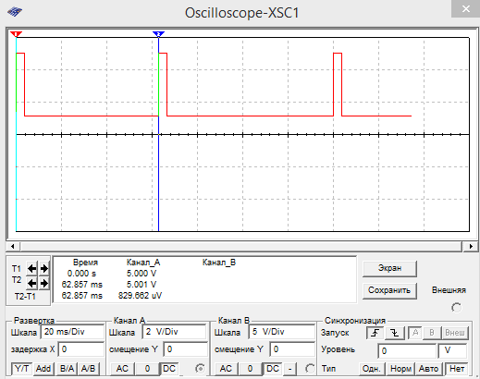Set trigger type to Норм
480x379 pixels.
pyautogui.click(x=400, y=369)
